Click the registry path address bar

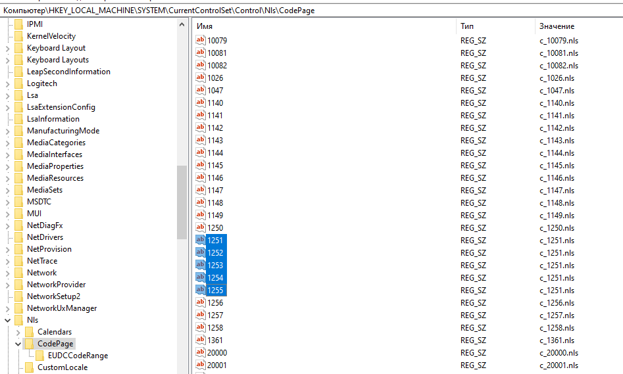[x=312, y=11]
